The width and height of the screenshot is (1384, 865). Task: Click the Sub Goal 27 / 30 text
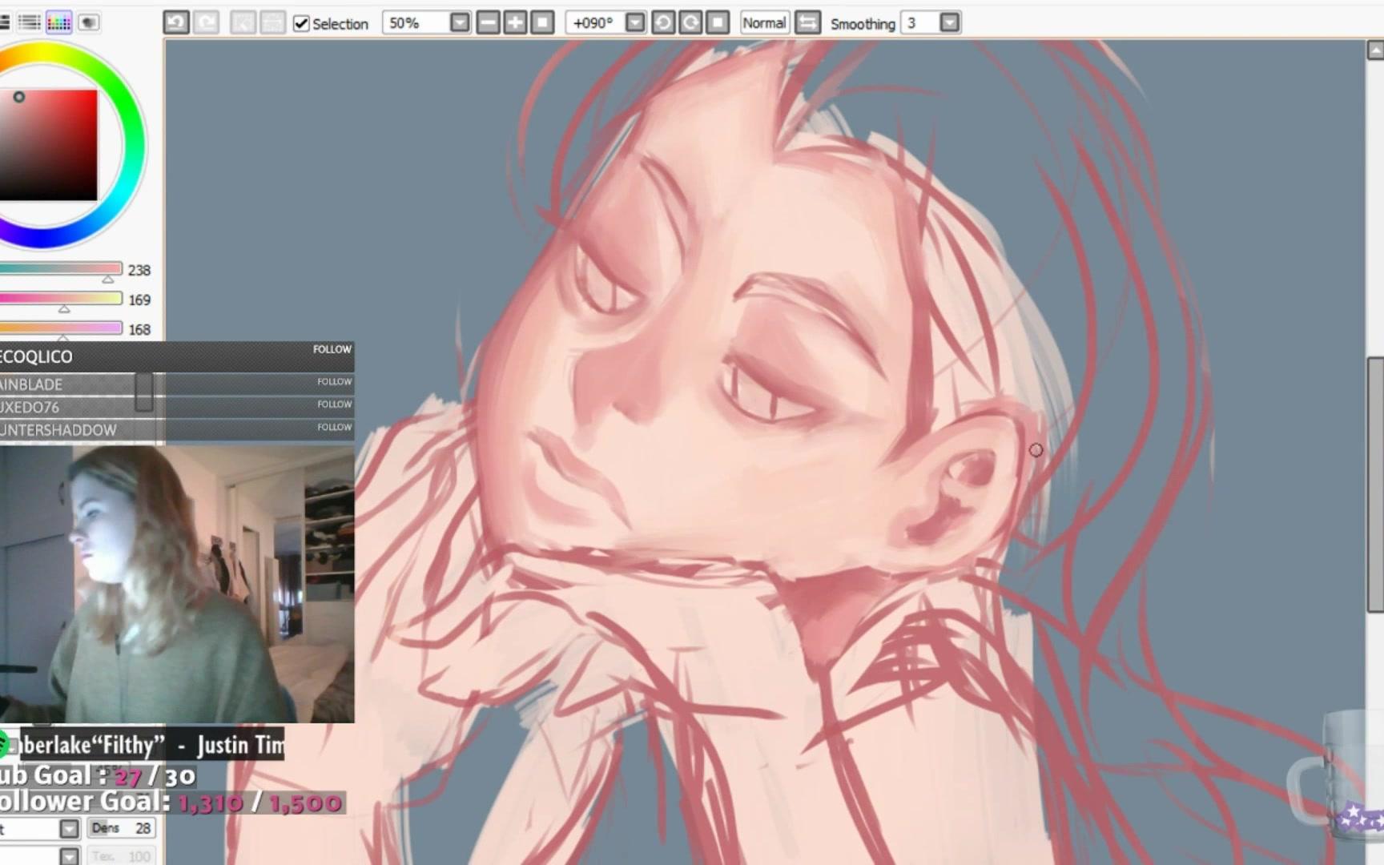[x=97, y=775]
